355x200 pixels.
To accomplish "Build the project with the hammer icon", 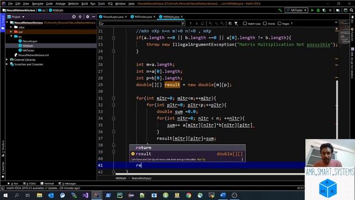I will pos(280,10).
